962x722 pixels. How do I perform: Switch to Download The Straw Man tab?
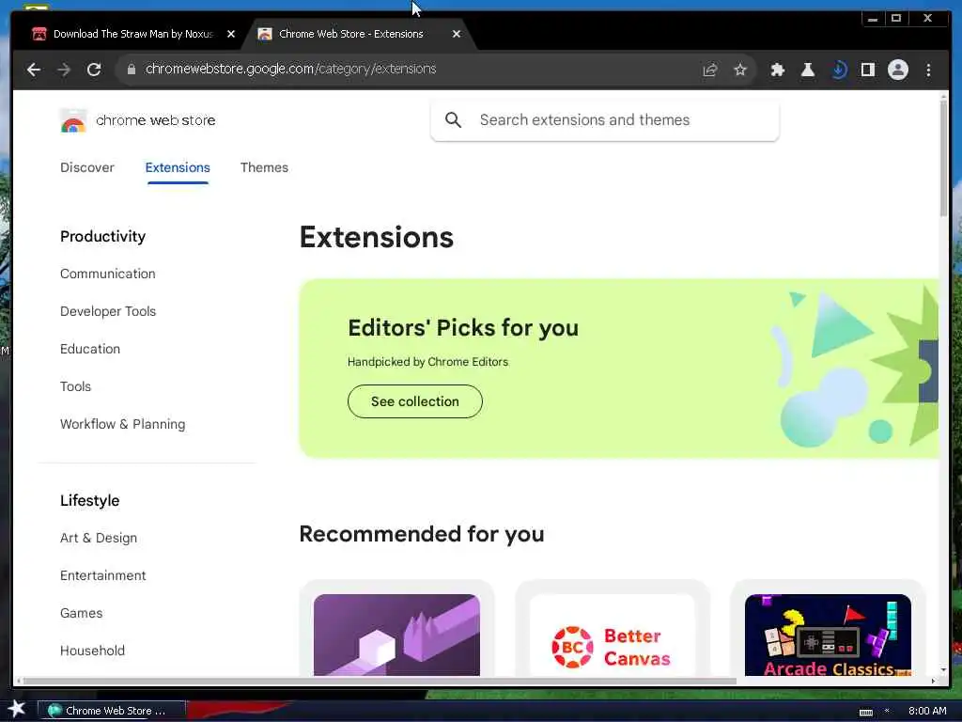point(133,34)
